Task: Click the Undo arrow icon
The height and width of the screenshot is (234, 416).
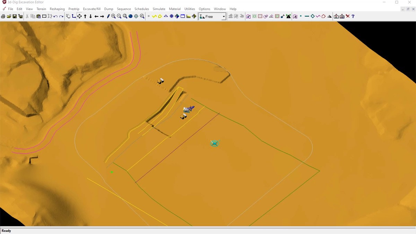Action: coord(55,16)
